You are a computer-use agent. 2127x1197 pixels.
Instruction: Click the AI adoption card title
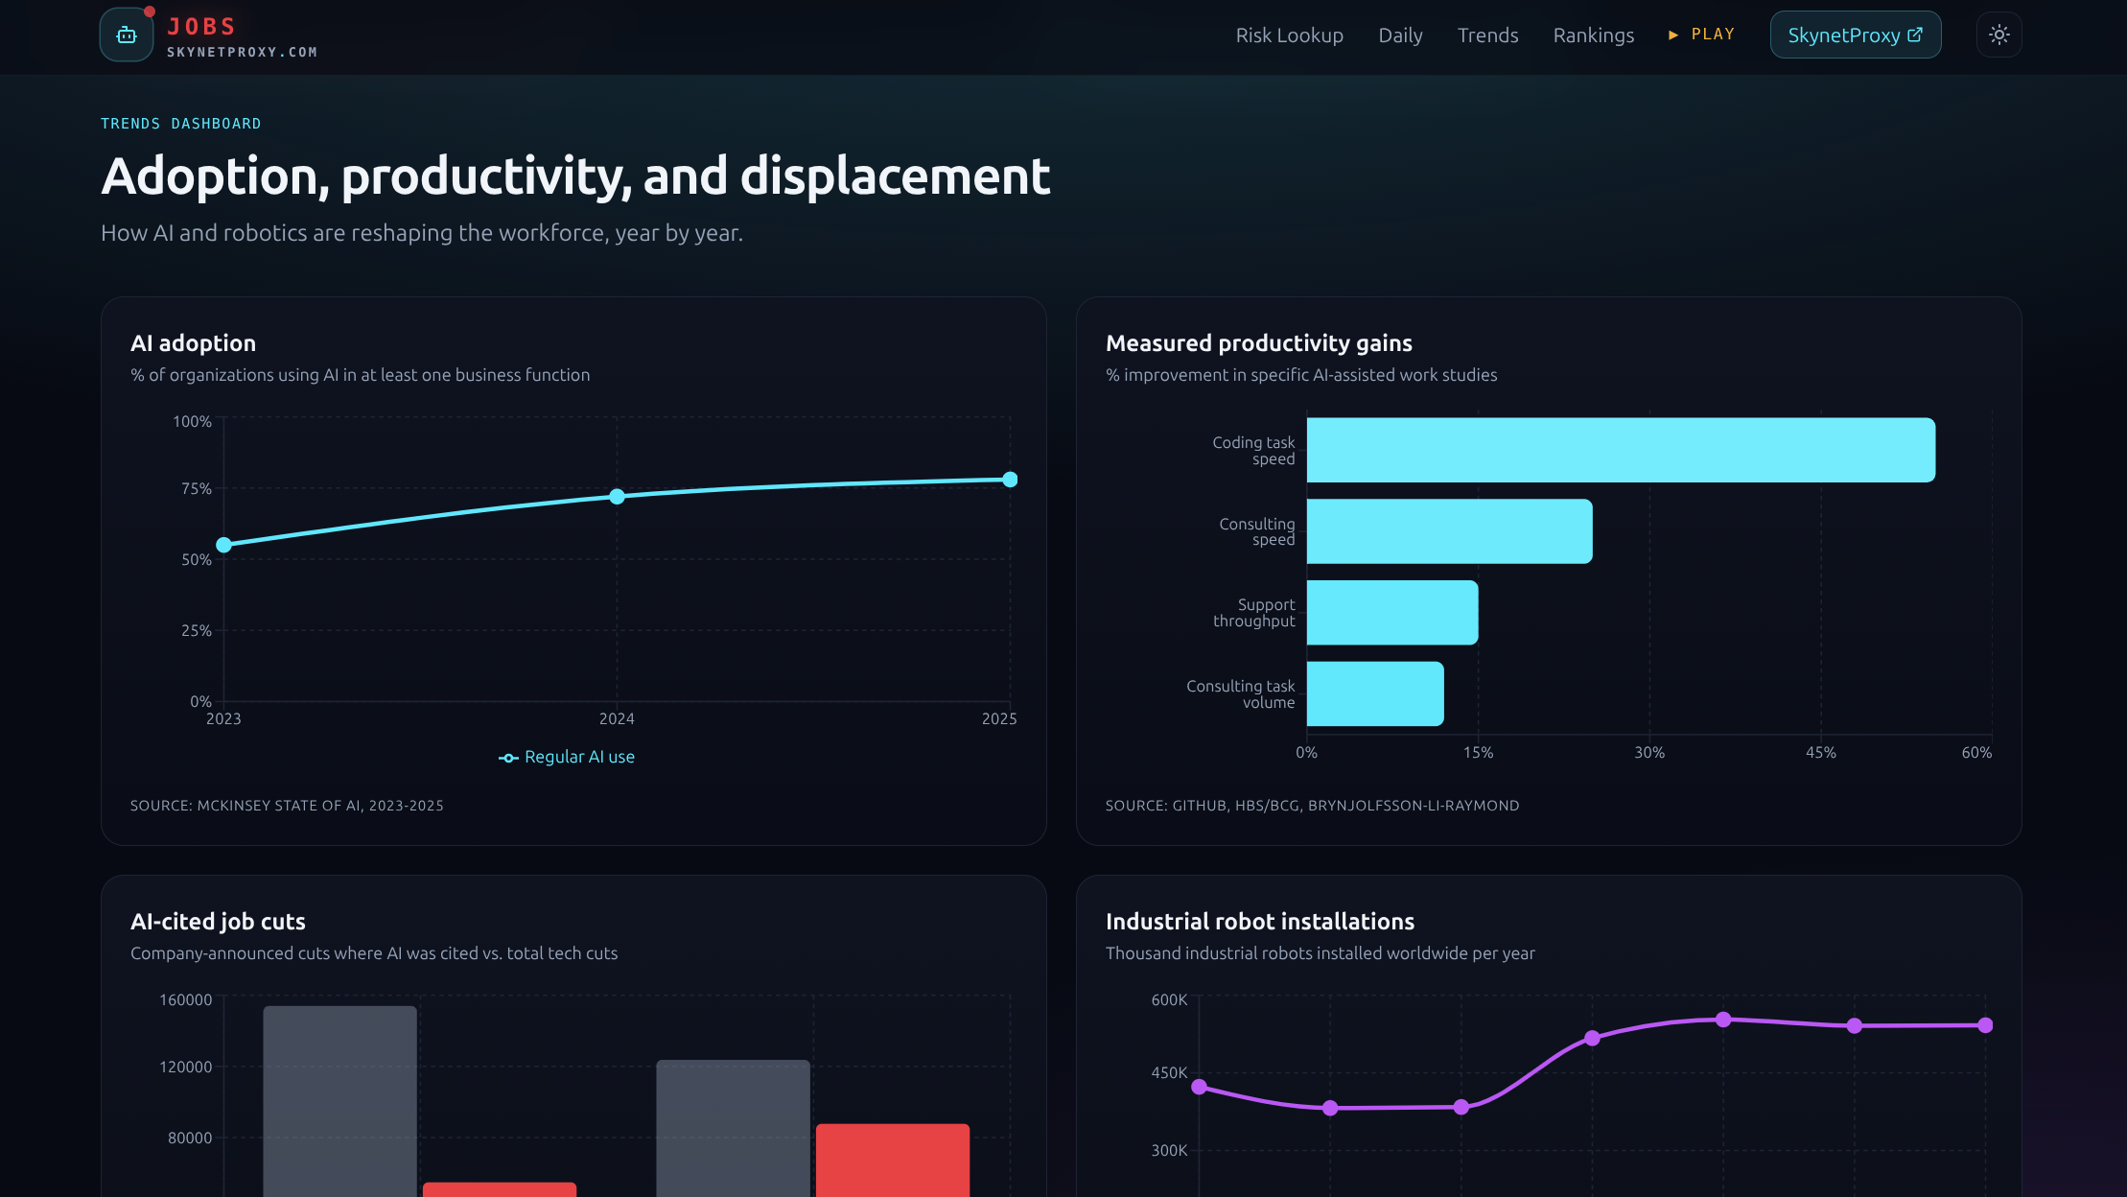(x=193, y=343)
